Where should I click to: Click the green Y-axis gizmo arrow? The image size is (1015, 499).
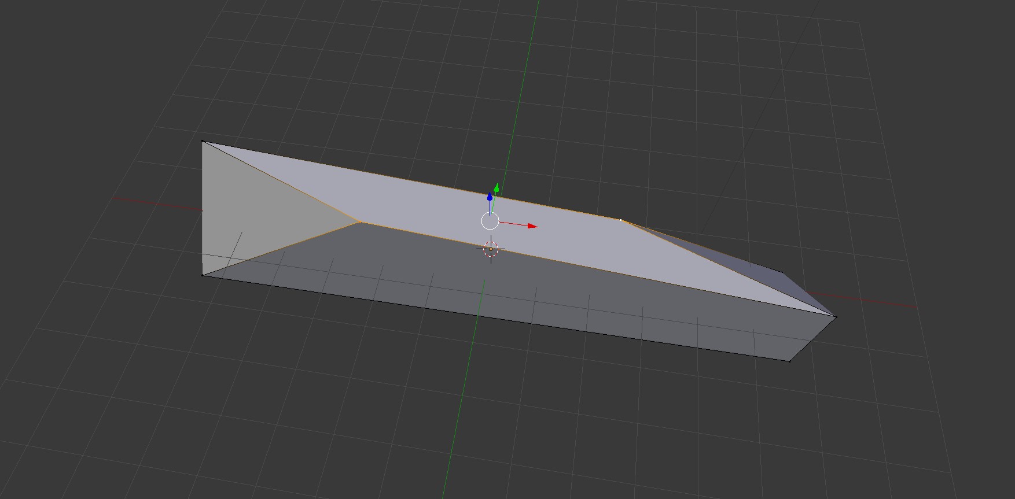tap(497, 187)
